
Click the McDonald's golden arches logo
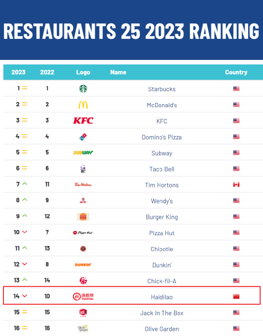click(x=83, y=105)
